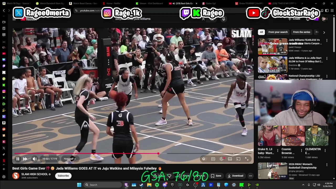Open Drake ft. Lil baby short

[269, 136]
